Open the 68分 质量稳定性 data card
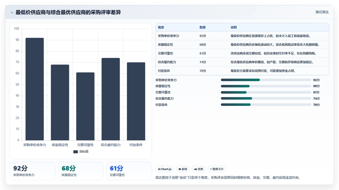The height and width of the screenshot is (190, 339). [81, 171]
